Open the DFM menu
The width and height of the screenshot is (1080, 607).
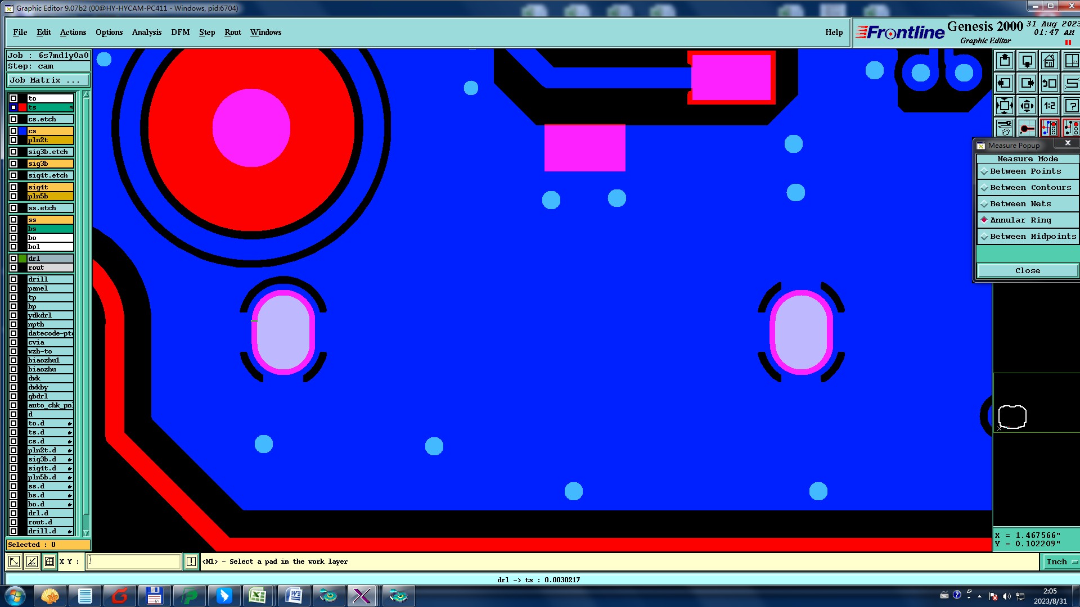click(x=180, y=32)
